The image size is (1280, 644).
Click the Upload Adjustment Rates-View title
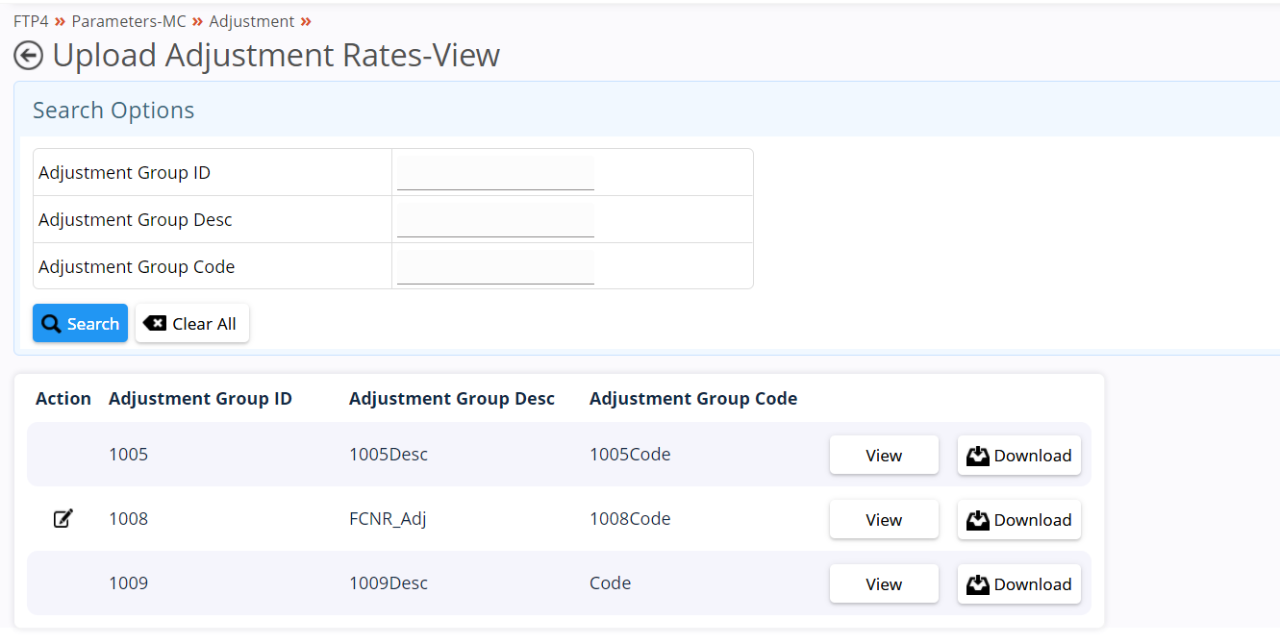[276, 56]
